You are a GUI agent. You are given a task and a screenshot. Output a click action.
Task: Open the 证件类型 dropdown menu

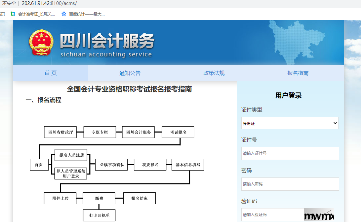coord(290,123)
